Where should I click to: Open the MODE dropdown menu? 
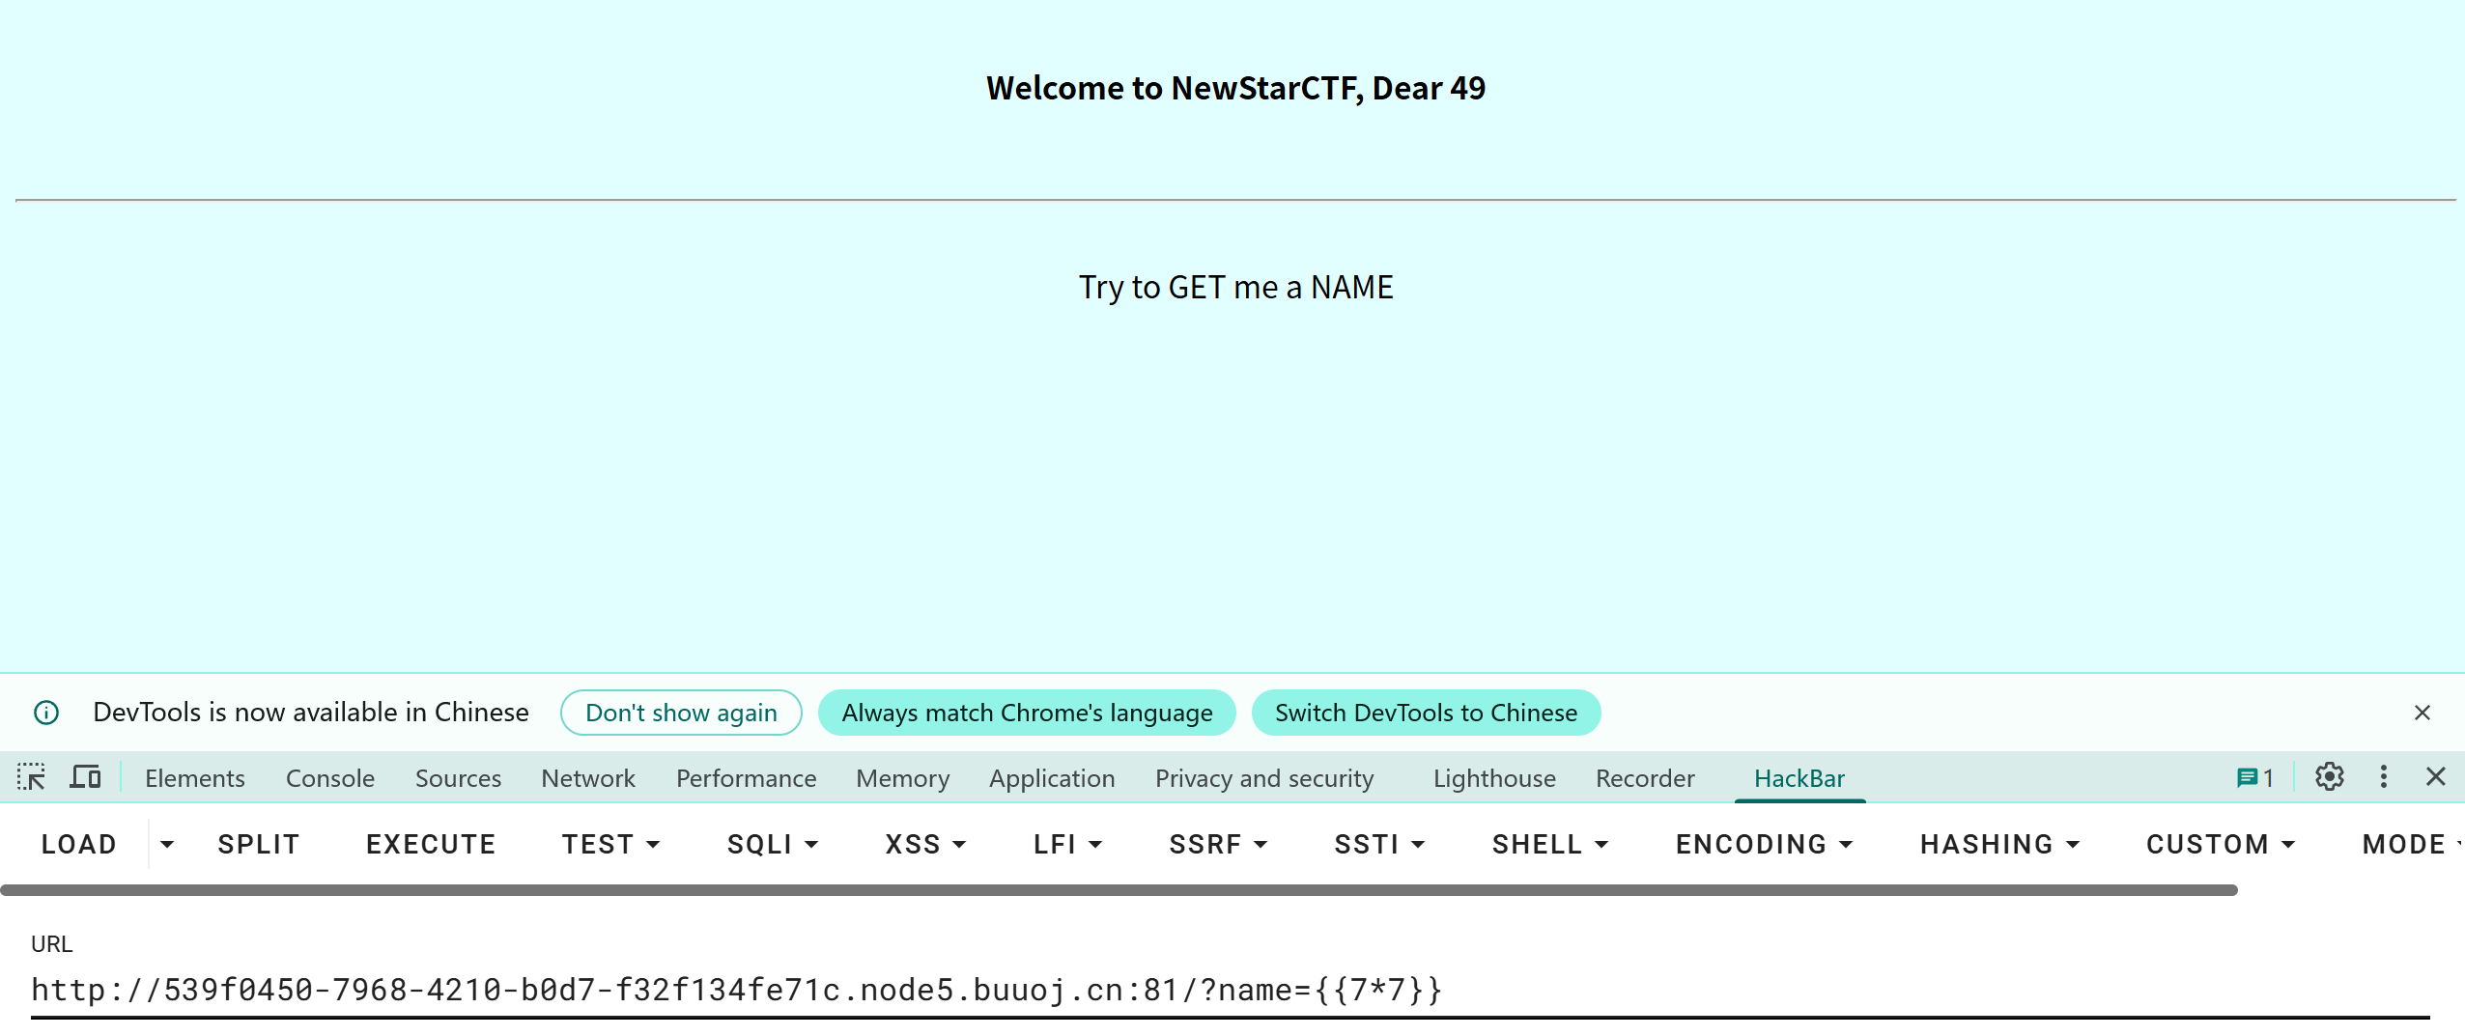pyautogui.click(x=2411, y=844)
